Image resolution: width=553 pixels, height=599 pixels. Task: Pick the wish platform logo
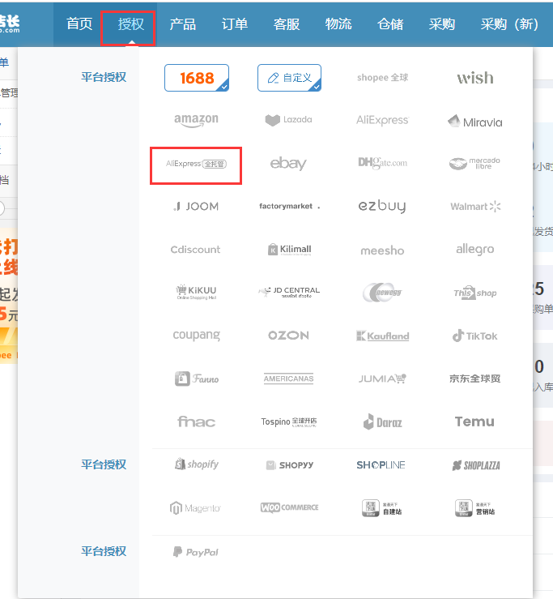pyautogui.click(x=475, y=78)
